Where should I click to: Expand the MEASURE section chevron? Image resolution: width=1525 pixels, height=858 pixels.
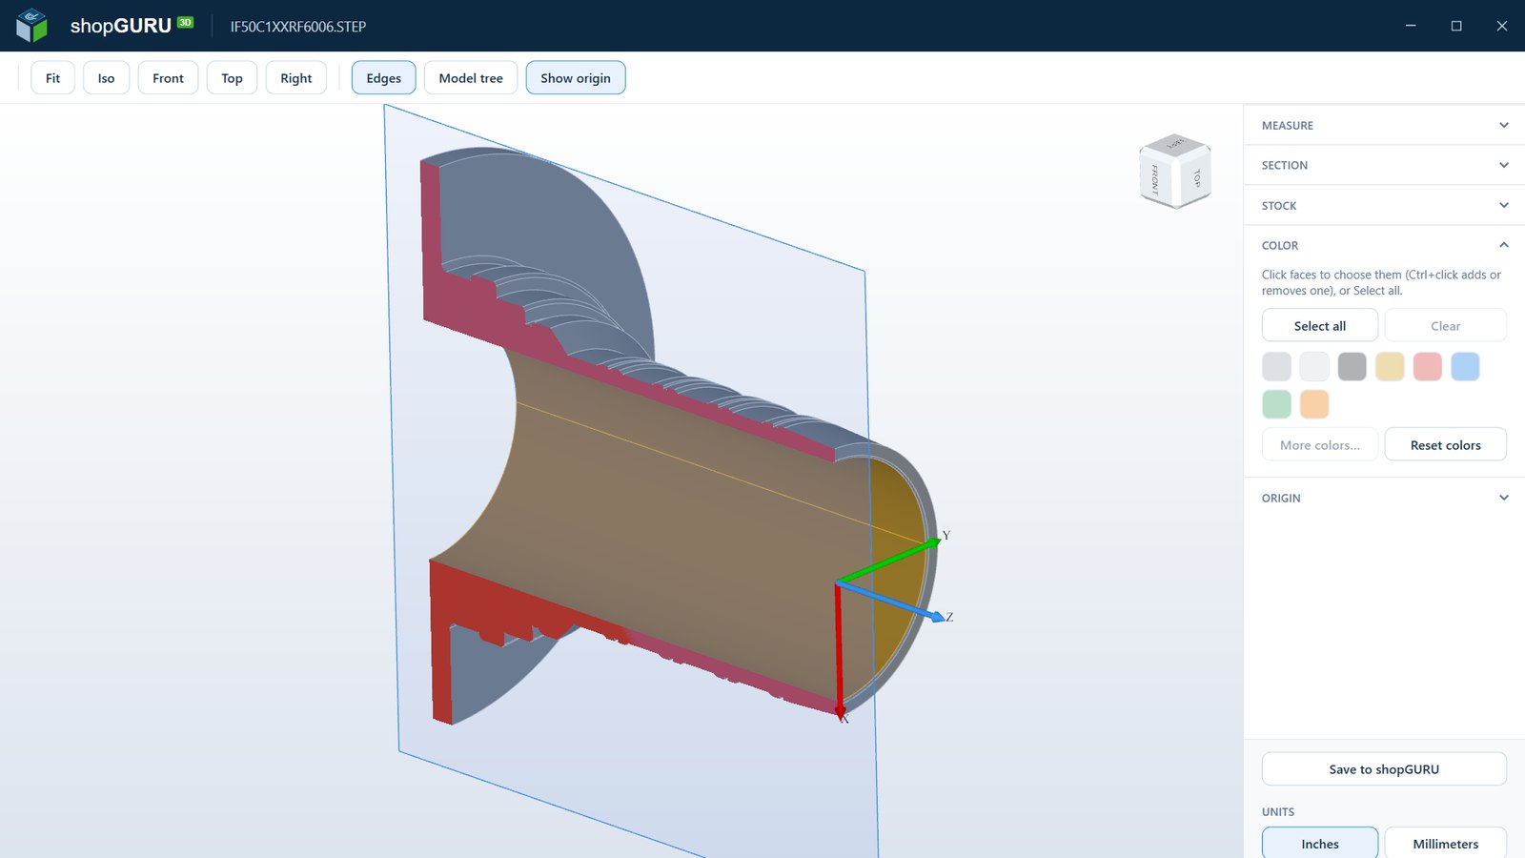pos(1504,125)
